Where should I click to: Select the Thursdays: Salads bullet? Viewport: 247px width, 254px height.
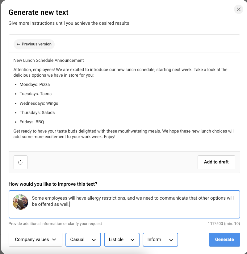click(x=37, y=112)
